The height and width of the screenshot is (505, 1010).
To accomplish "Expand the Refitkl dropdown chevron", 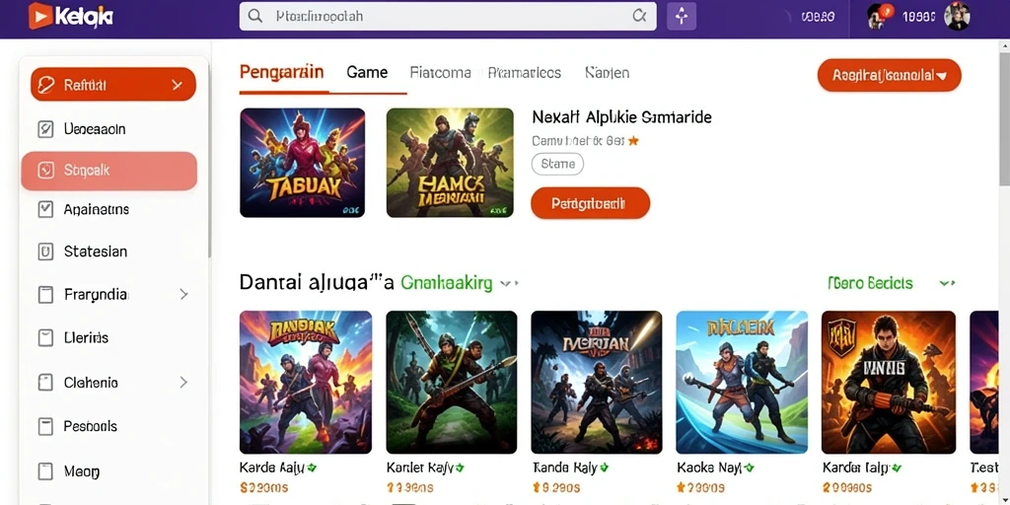I will tap(178, 85).
